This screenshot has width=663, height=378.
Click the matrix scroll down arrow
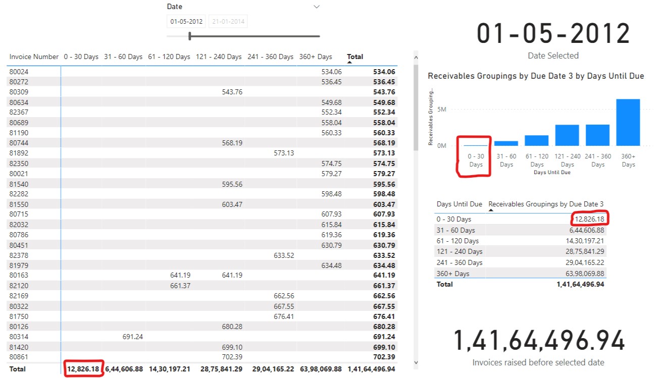coord(416,362)
